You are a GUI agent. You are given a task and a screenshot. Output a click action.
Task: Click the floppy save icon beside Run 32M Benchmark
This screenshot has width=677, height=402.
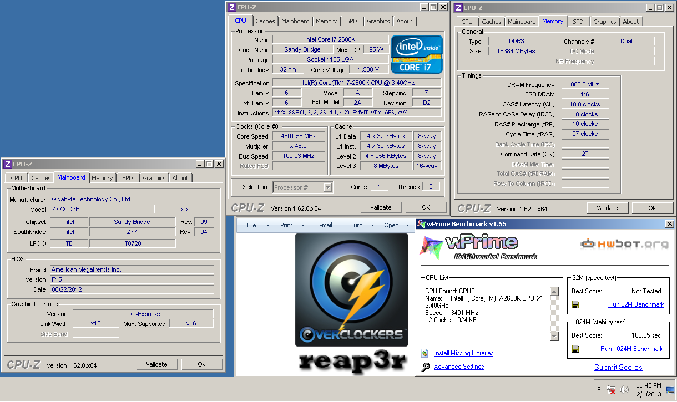[575, 304]
